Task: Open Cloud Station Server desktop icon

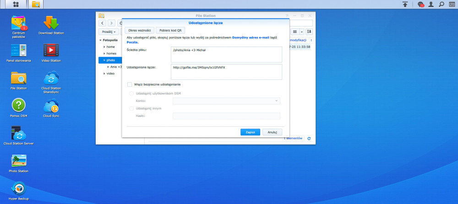Action: pyautogui.click(x=19, y=136)
